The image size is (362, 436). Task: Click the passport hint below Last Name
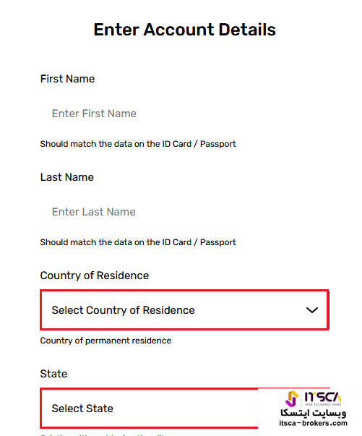(138, 242)
